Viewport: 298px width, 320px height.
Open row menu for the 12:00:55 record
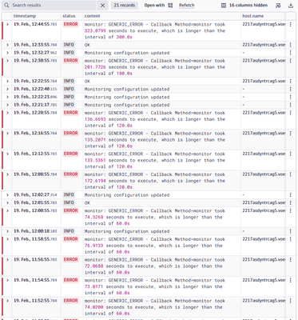tap(290, 210)
